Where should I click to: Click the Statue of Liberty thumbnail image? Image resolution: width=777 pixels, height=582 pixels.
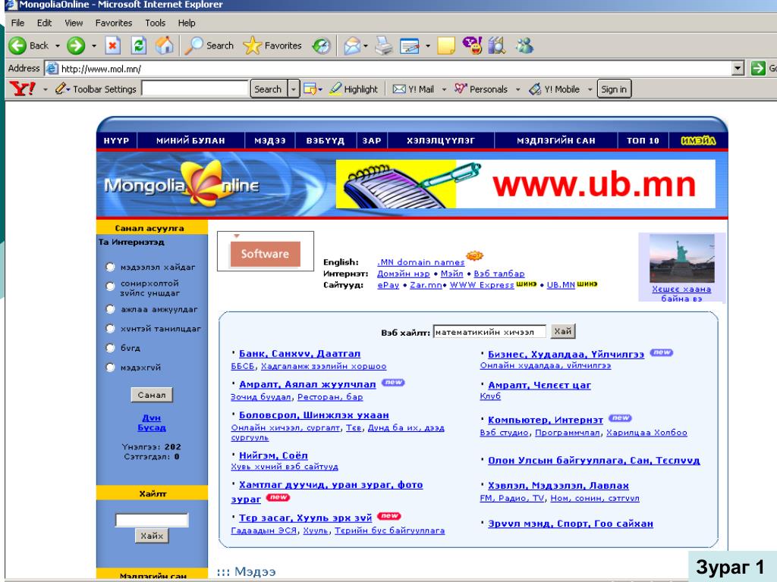(x=682, y=258)
